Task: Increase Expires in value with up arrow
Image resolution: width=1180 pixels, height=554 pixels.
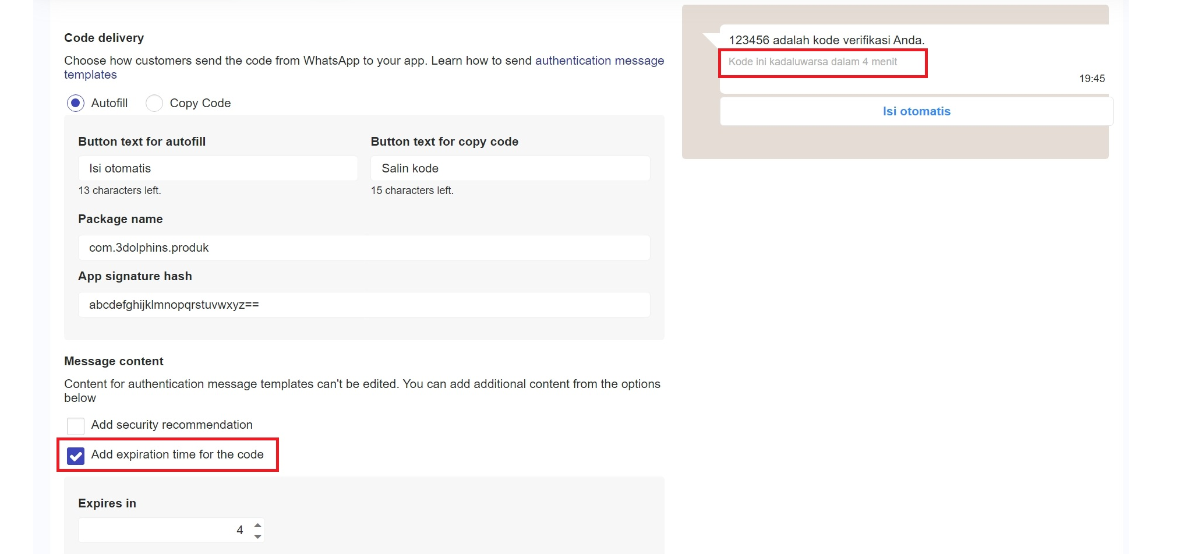Action: tap(257, 525)
